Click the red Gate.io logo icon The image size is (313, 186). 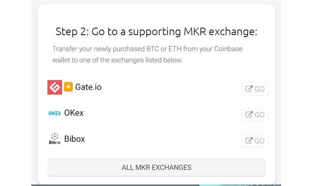click(x=55, y=87)
